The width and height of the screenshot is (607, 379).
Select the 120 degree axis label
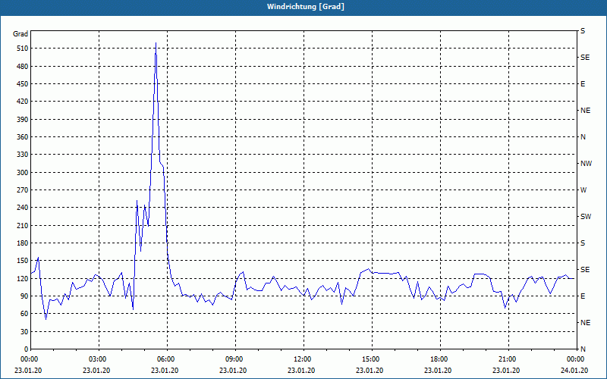23,278
